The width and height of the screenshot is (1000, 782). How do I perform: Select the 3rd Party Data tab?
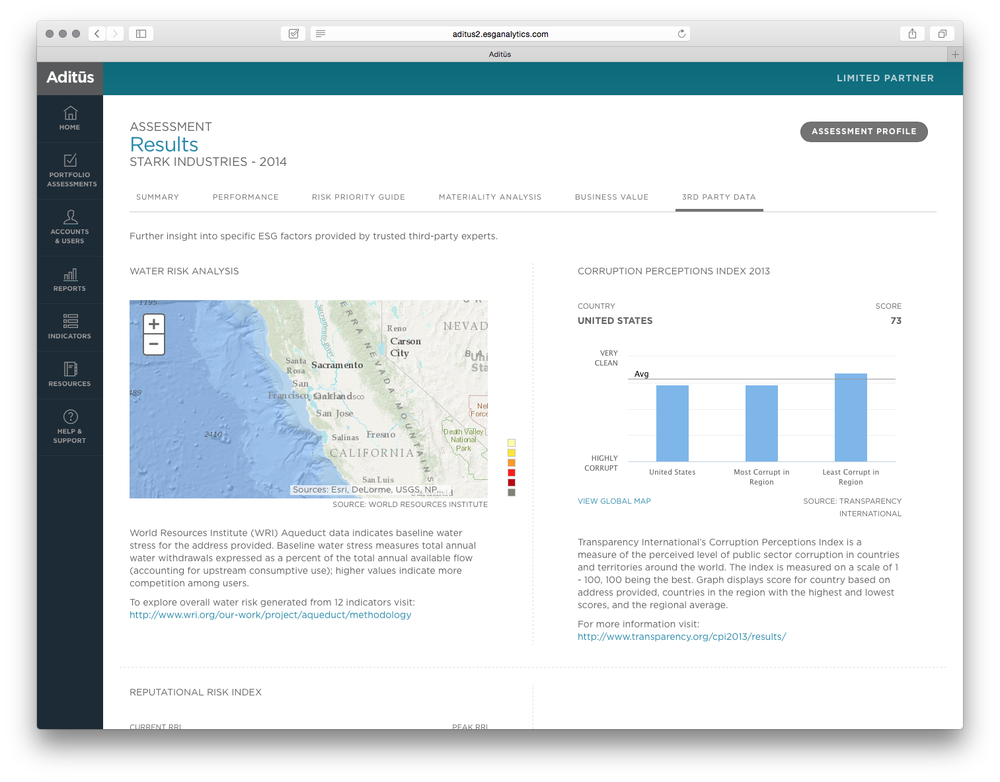pyautogui.click(x=719, y=197)
